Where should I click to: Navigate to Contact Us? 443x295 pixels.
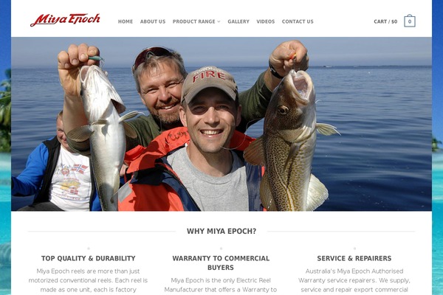(x=298, y=21)
